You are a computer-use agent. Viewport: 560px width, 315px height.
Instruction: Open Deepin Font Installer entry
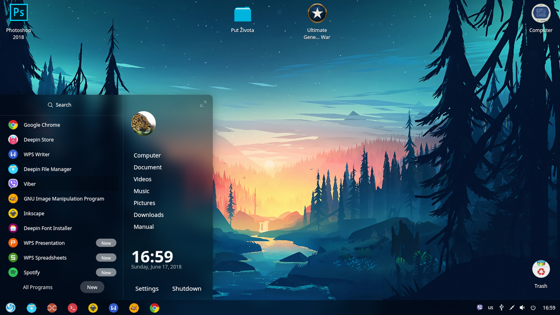(x=62, y=228)
